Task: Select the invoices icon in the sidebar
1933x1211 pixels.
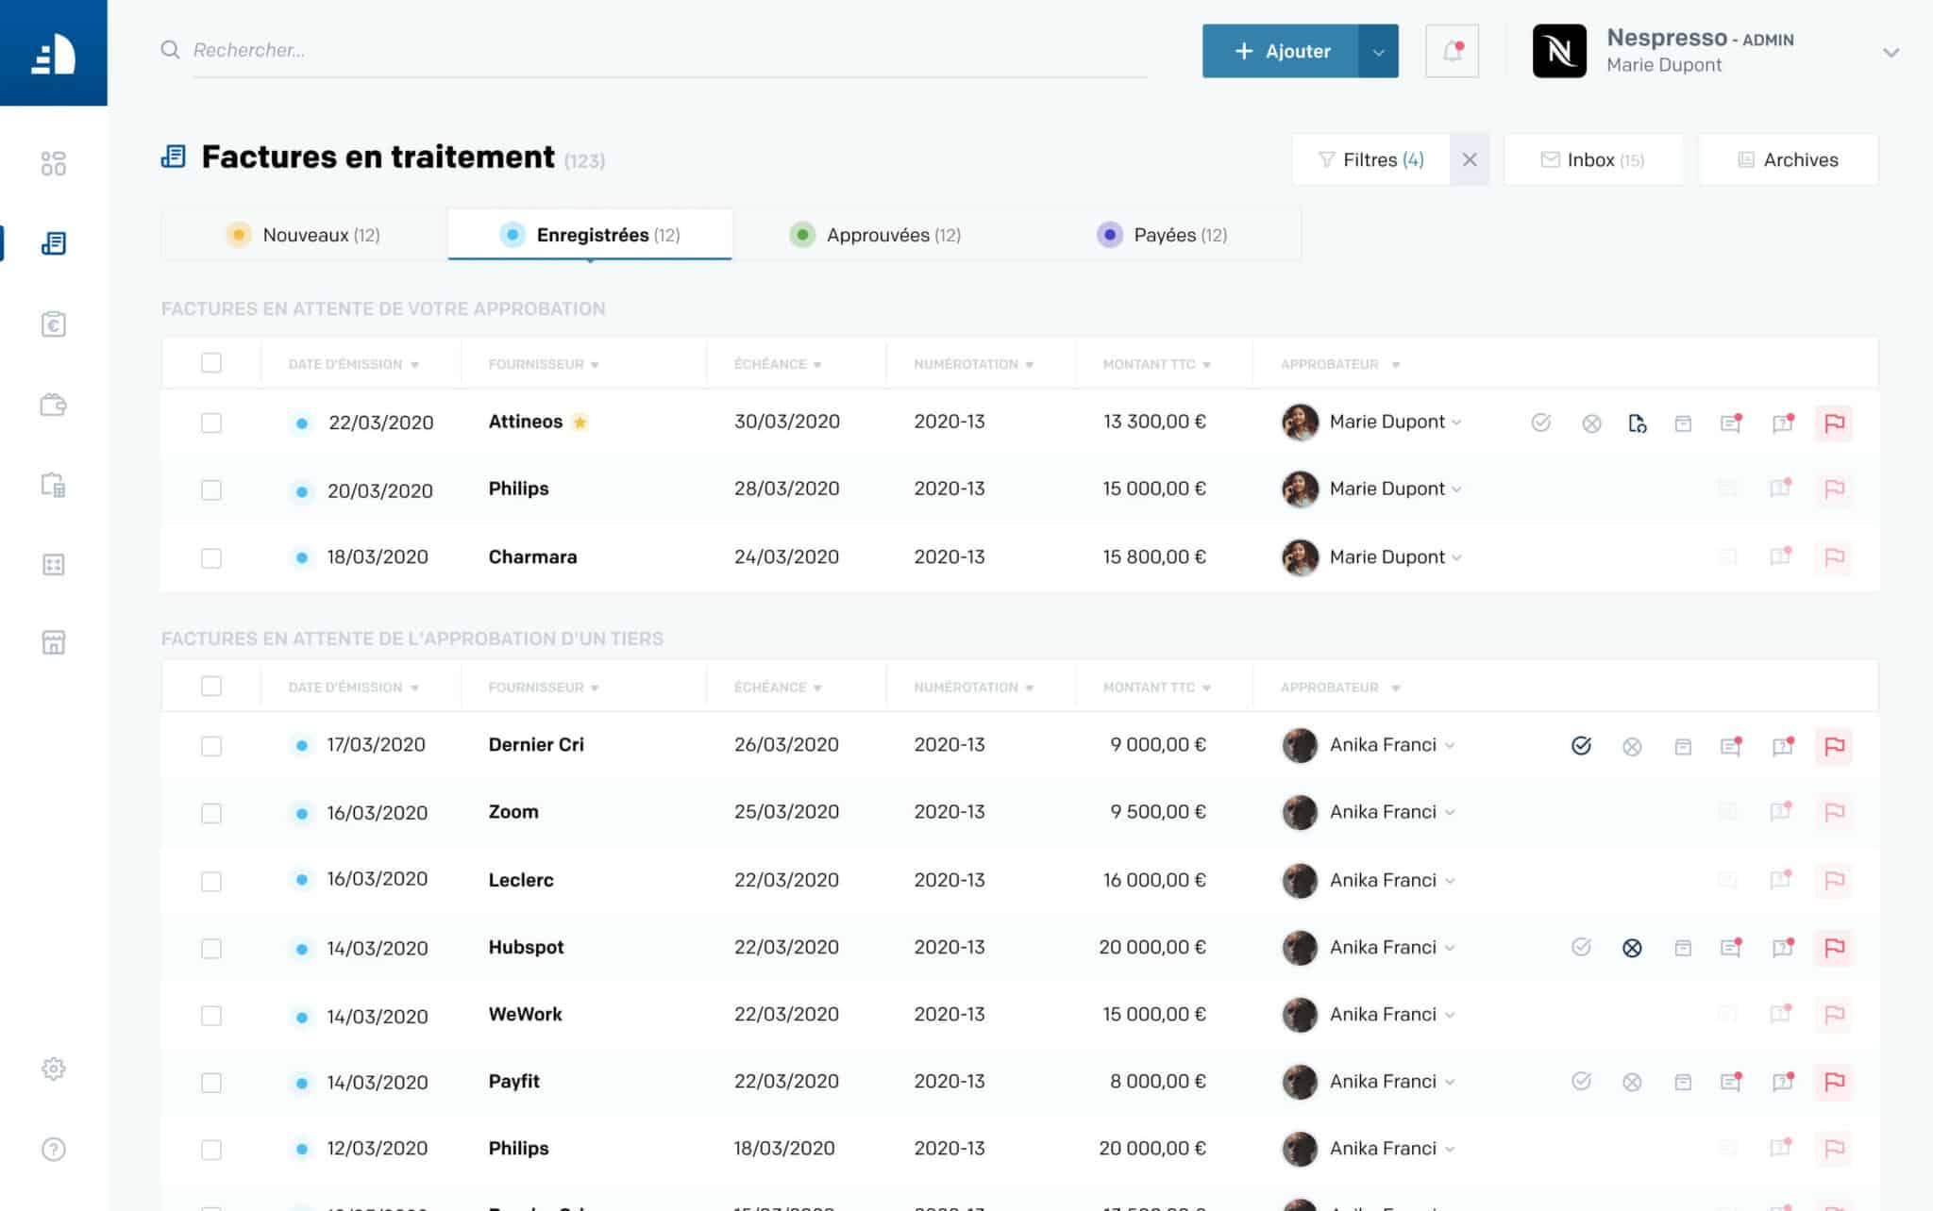Action: [53, 242]
